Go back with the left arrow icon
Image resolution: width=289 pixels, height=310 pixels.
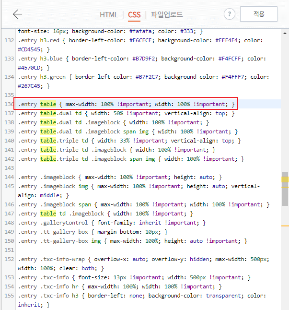(x=18, y=14)
